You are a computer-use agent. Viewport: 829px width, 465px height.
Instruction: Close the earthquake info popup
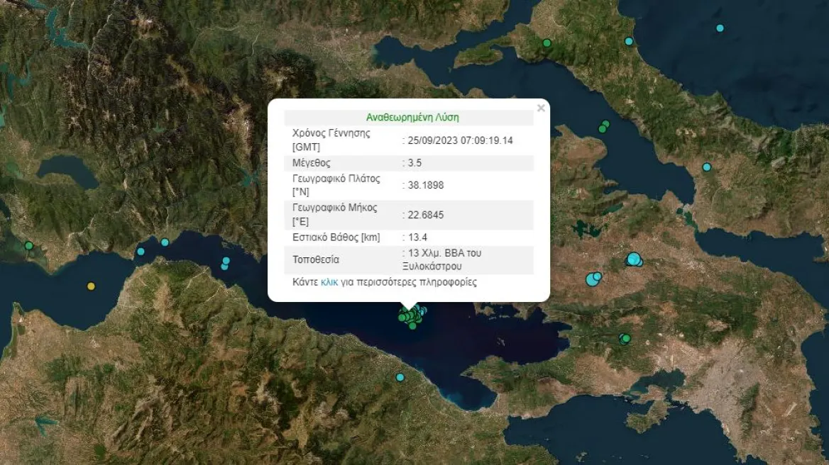pos(540,108)
